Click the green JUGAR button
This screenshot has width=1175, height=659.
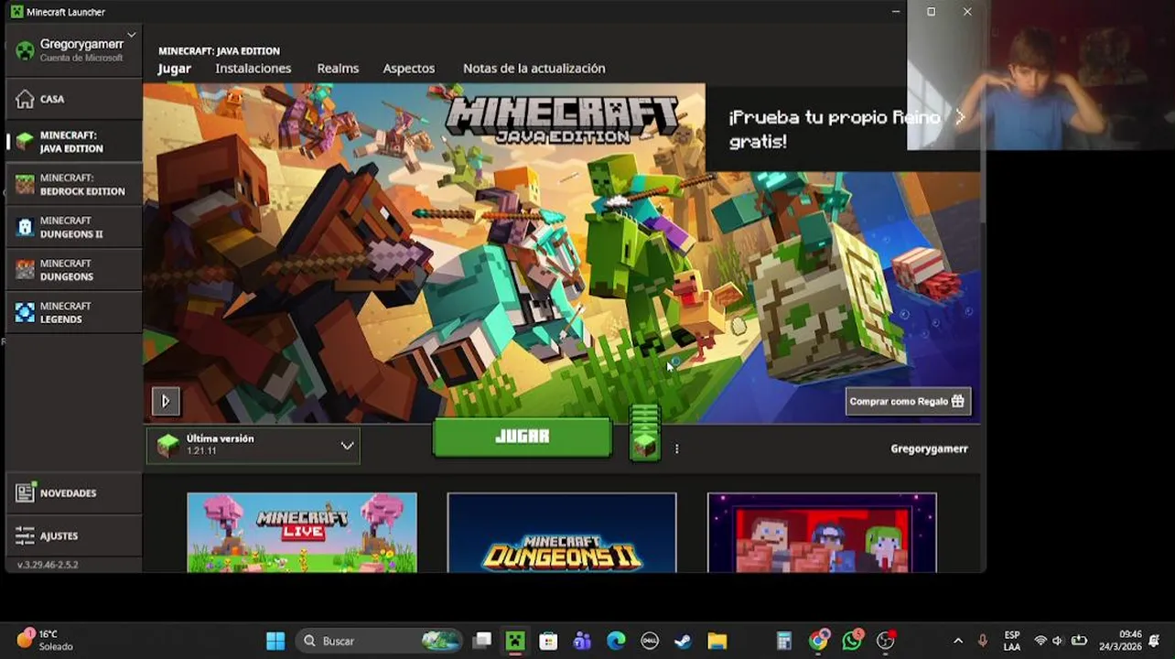click(522, 437)
